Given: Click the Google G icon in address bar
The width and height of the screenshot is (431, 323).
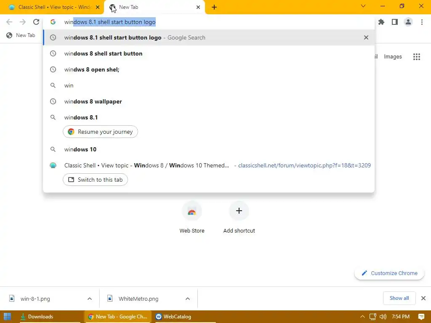Looking at the screenshot, I should coord(53,22).
